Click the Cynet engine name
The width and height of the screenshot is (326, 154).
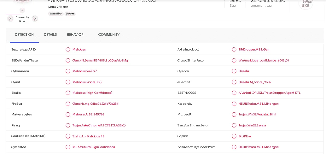(16, 82)
